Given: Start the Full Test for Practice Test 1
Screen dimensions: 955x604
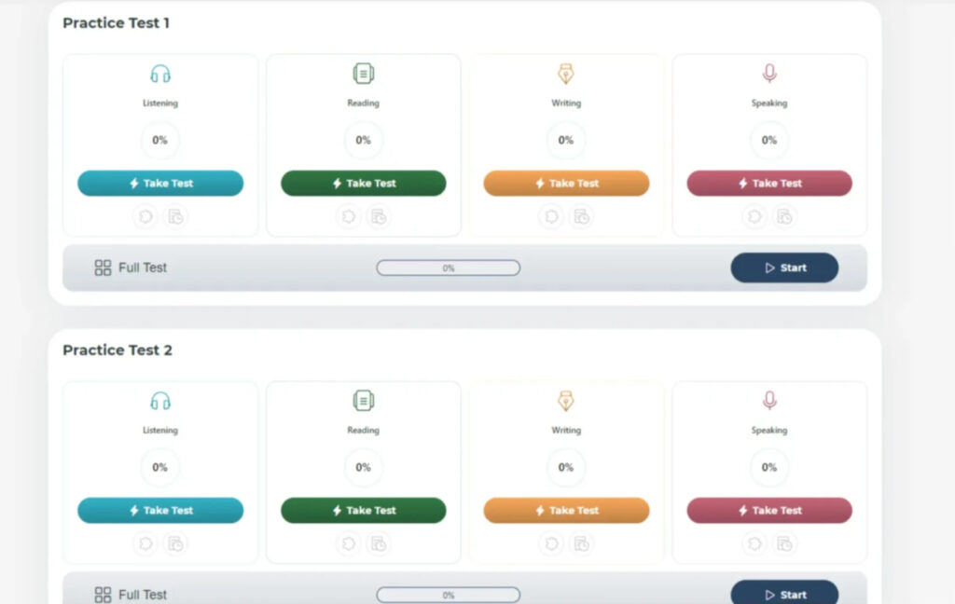Looking at the screenshot, I should [784, 268].
